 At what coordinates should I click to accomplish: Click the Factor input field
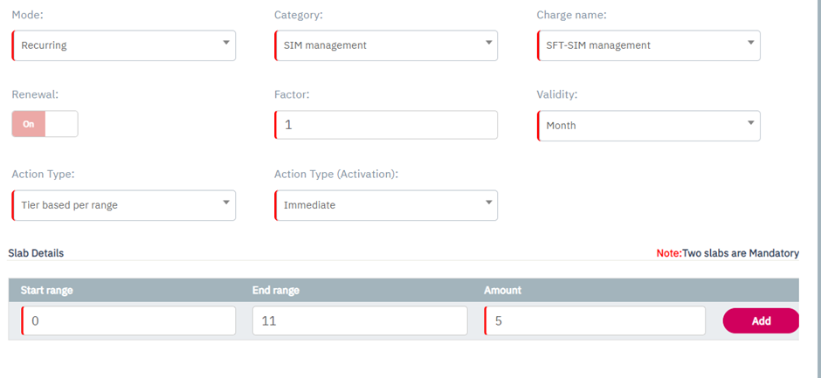(x=385, y=125)
